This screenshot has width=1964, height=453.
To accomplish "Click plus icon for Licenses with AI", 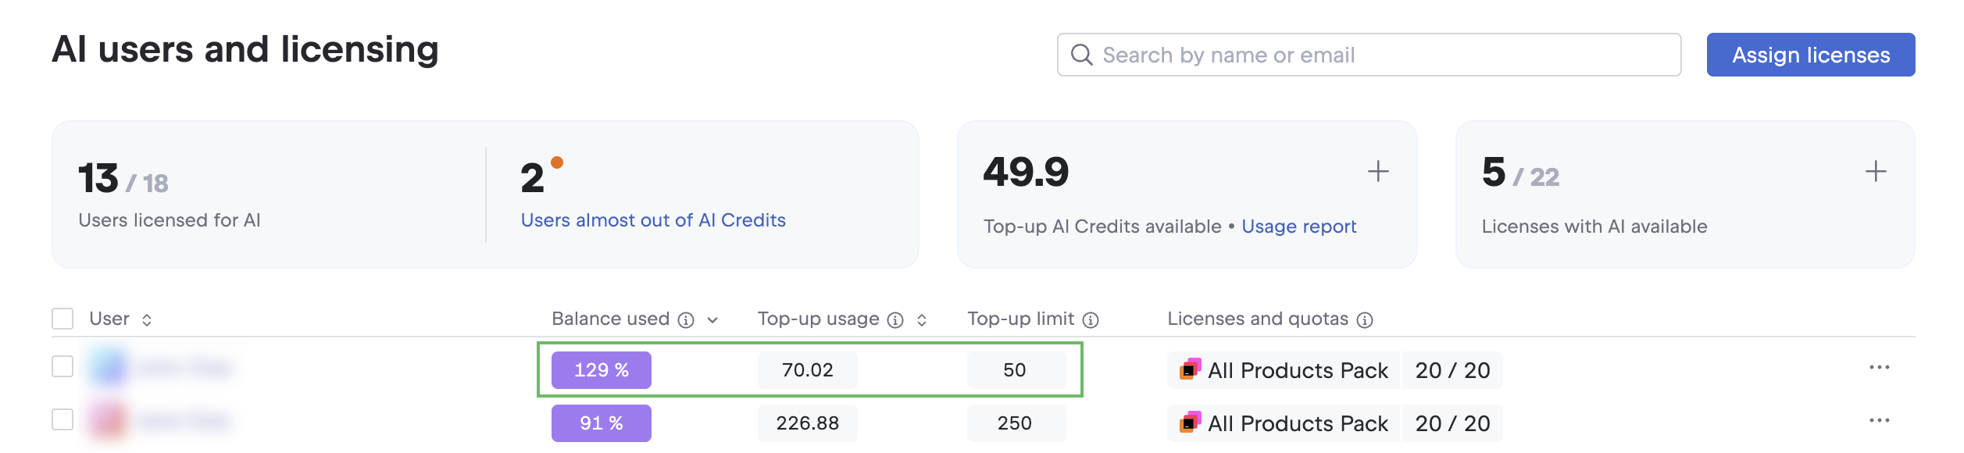I will [1876, 171].
